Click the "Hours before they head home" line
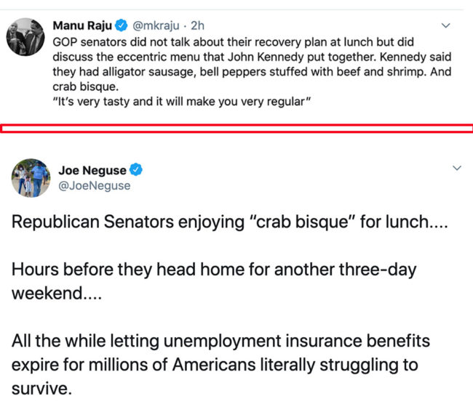The height and width of the screenshot is (412, 473). pos(213,270)
